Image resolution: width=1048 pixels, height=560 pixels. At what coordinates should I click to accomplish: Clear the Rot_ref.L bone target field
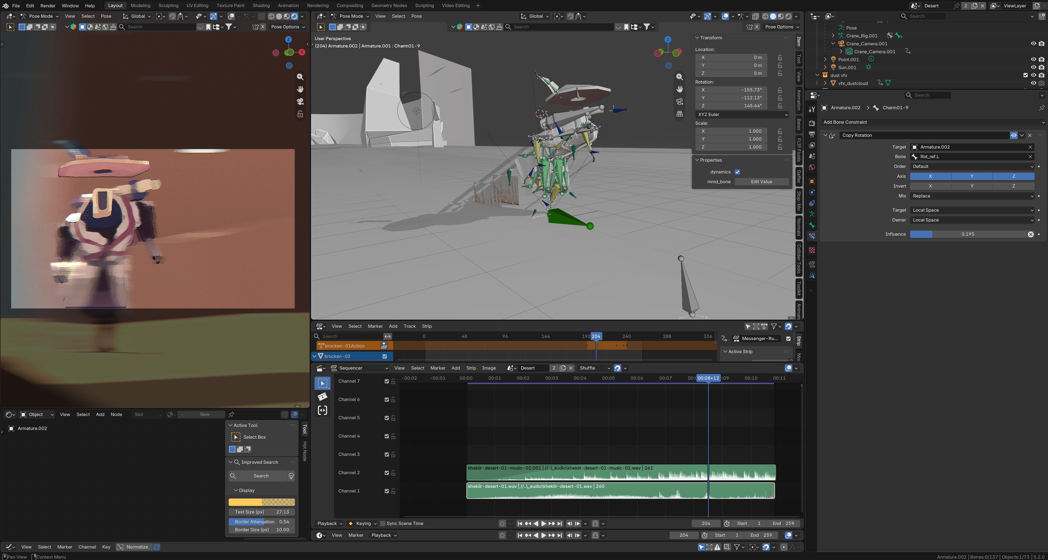1030,157
